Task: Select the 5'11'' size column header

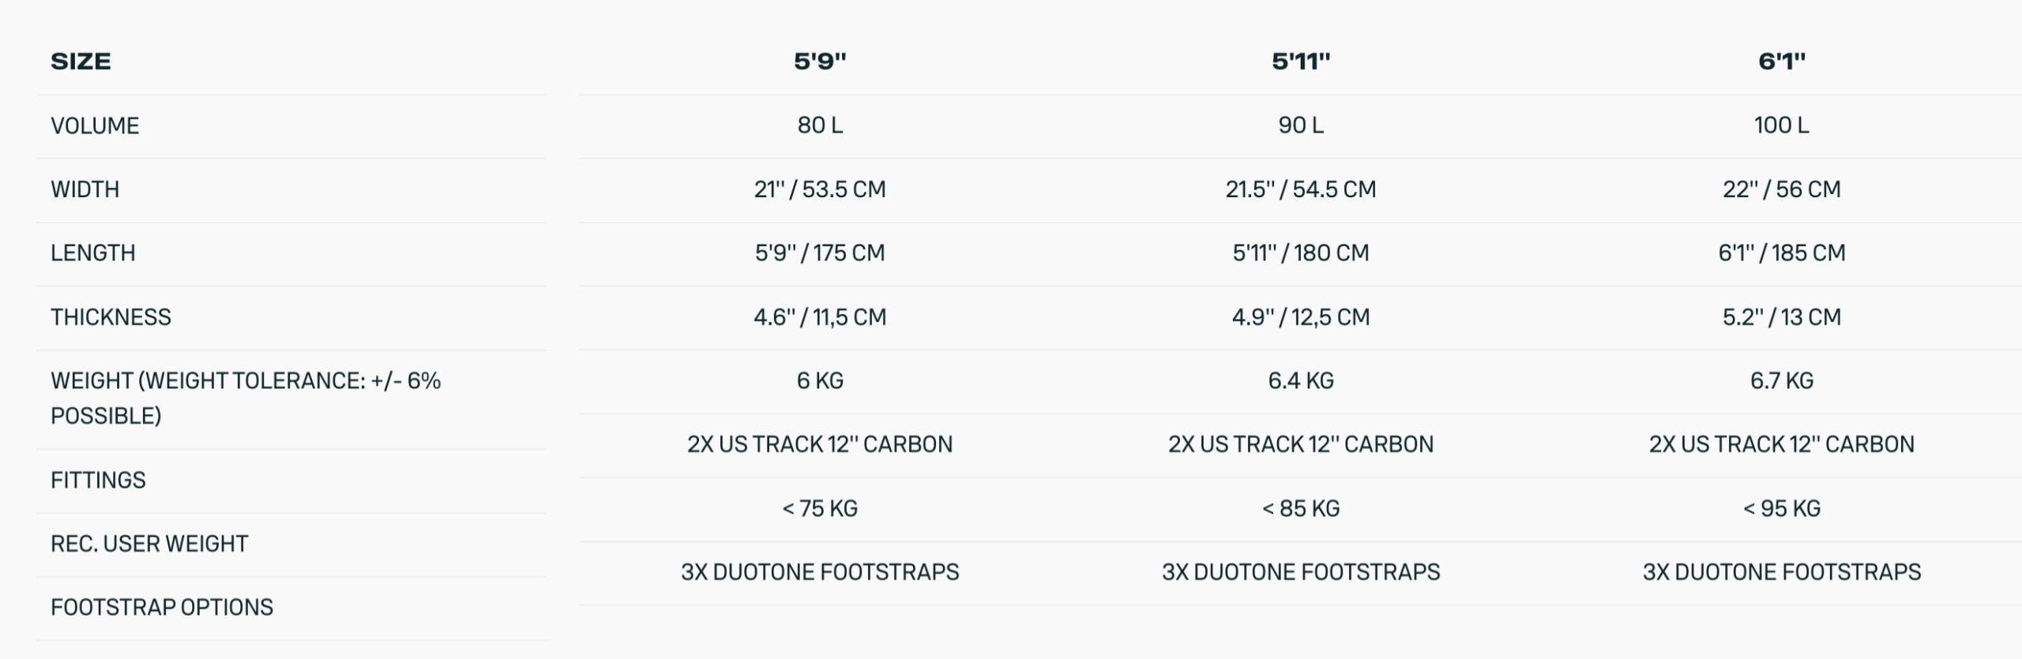Action: click(x=1300, y=62)
